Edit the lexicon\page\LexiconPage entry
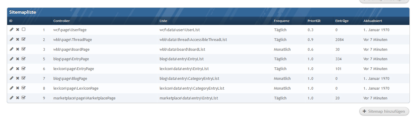Viewport: 416px width, 119px height. (x=11, y=88)
